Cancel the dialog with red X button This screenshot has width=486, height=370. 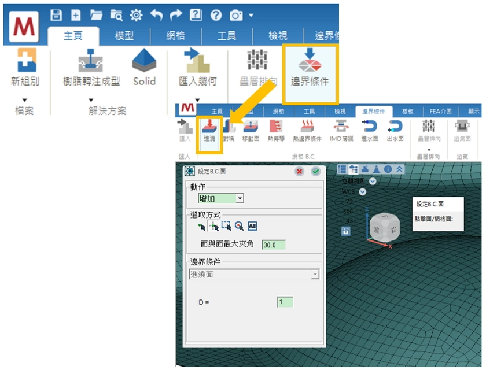coord(300,171)
